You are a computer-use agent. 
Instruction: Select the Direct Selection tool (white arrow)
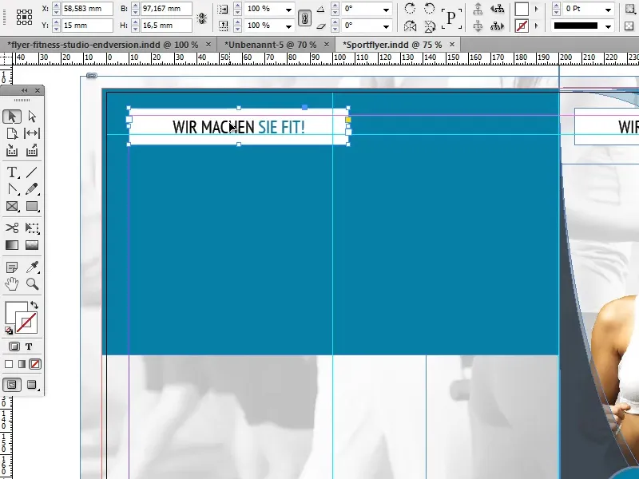point(32,117)
